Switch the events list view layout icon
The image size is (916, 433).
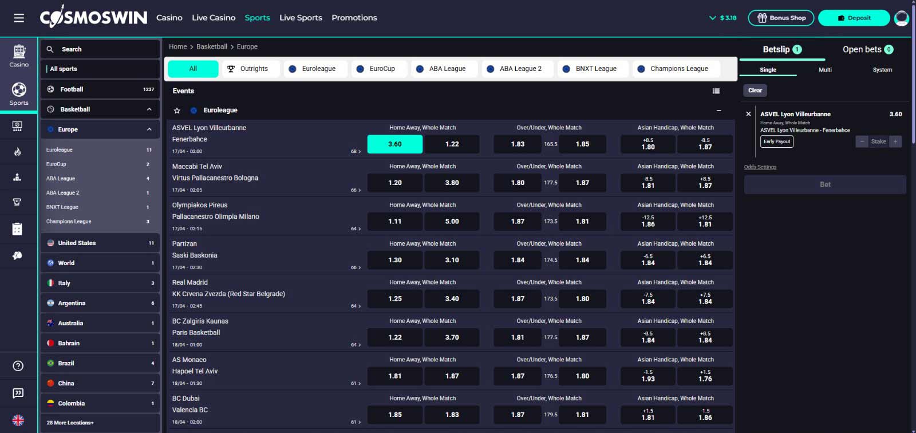716,91
